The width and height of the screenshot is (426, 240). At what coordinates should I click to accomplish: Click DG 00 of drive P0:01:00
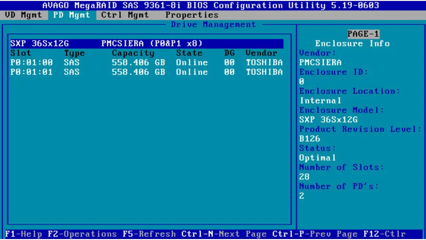point(229,62)
